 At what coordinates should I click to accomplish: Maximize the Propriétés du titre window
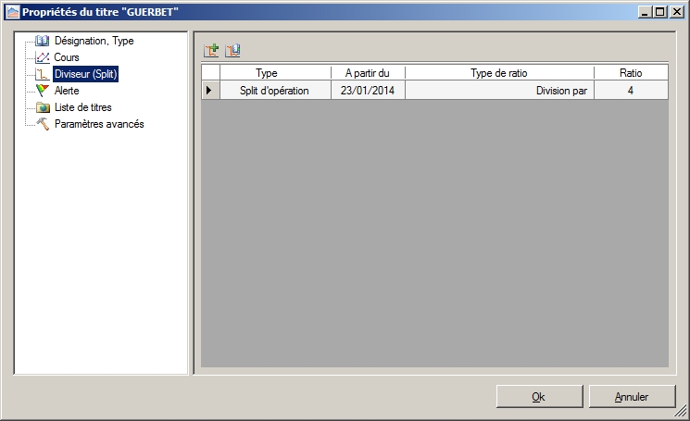click(660, 12)
